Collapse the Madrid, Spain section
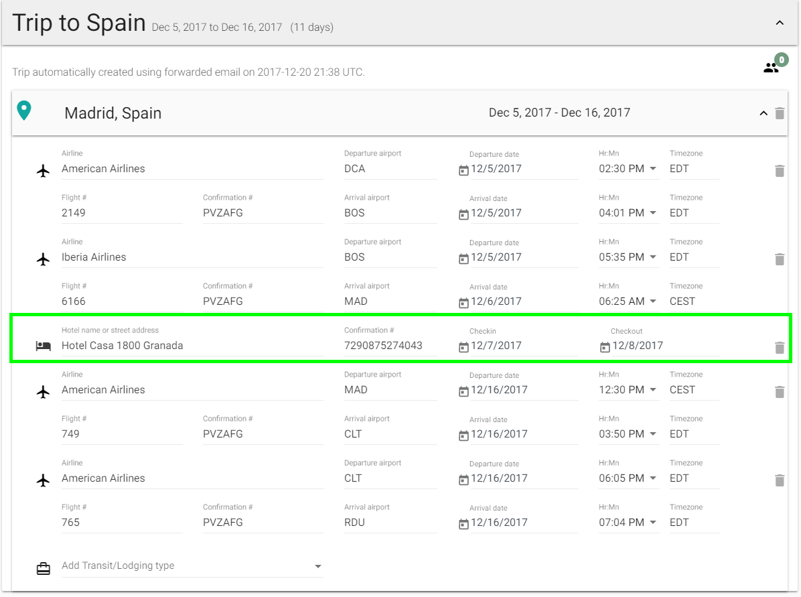The image size is (801, 597). point(763,113)
